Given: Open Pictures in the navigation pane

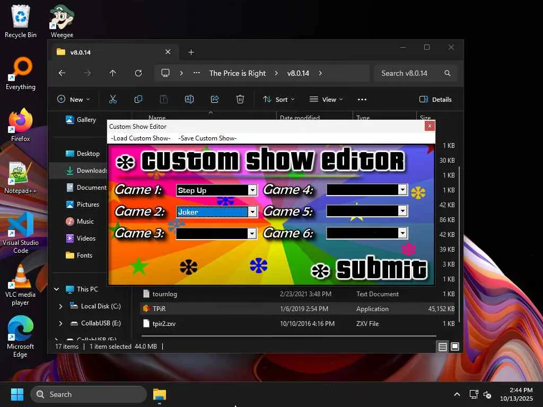Looking at the screenshot, I should click(x=83, y=204).
